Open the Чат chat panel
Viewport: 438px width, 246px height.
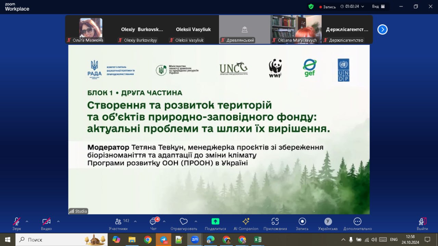click(153, 222)
